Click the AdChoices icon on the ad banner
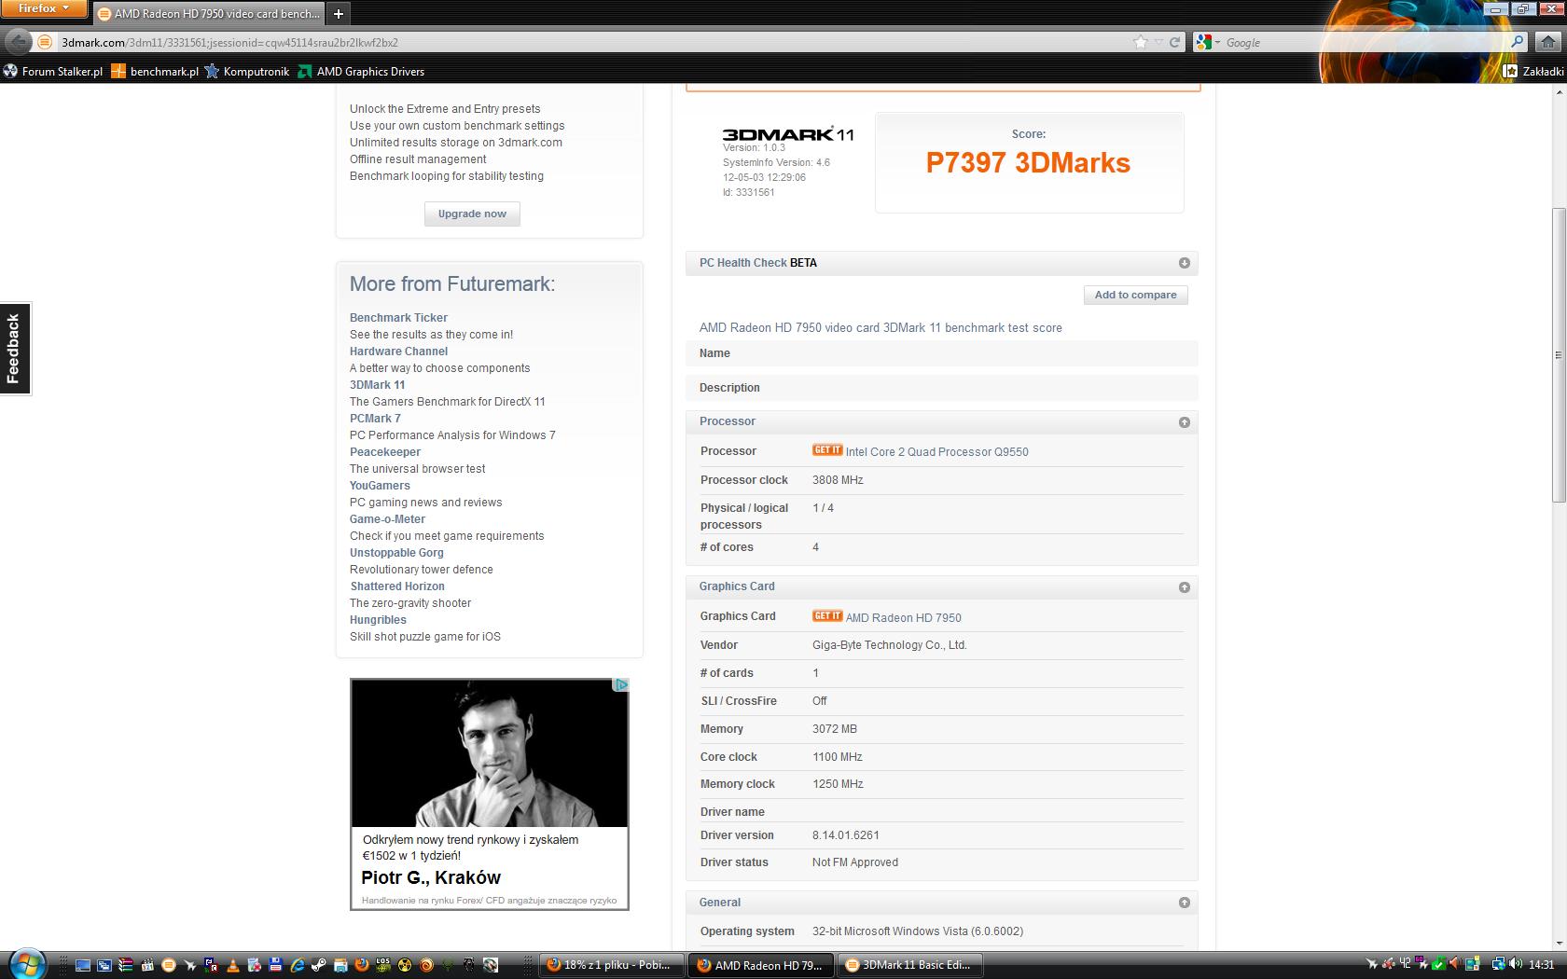 620,684
